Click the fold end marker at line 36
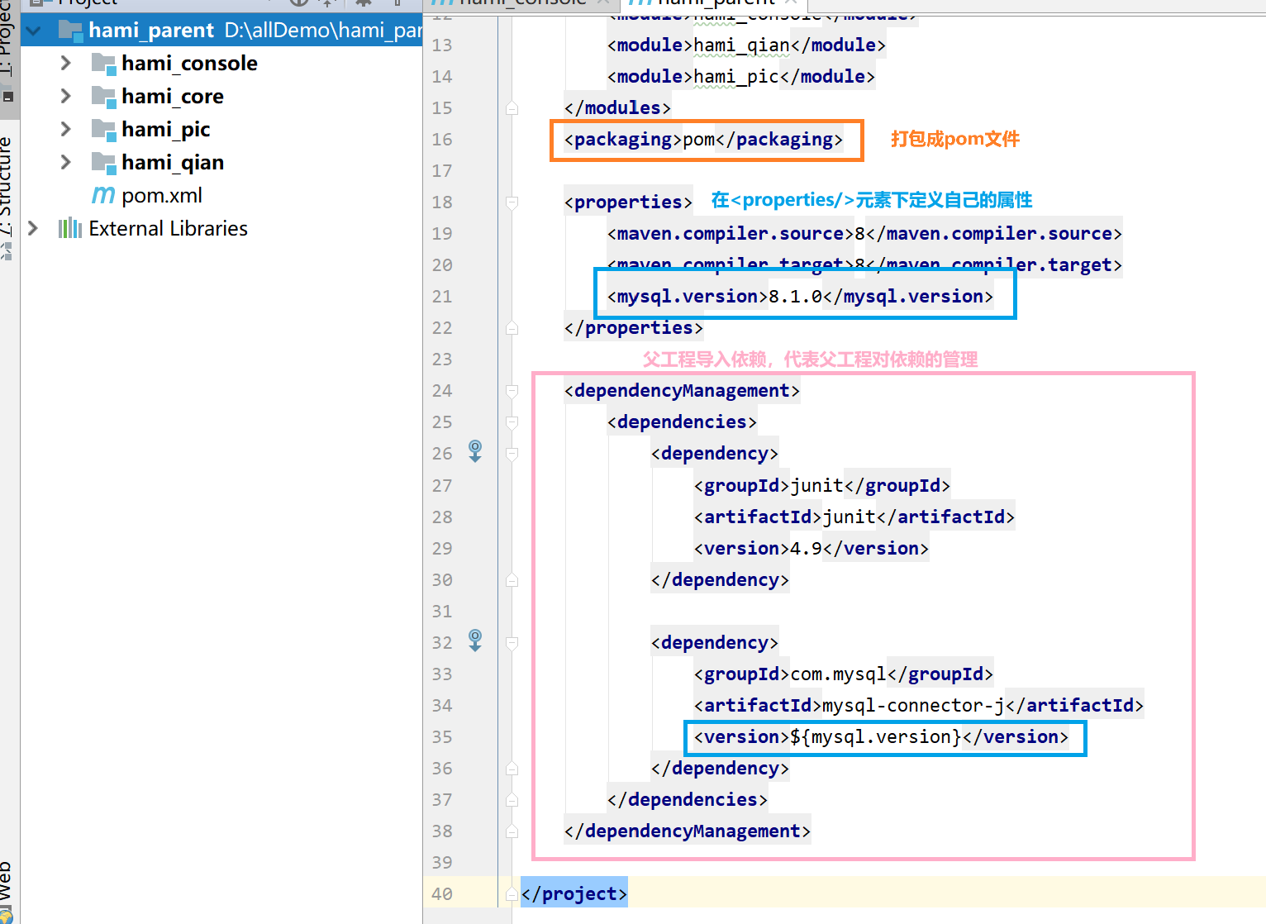The image size is (1266, 924). click(512, 769)
